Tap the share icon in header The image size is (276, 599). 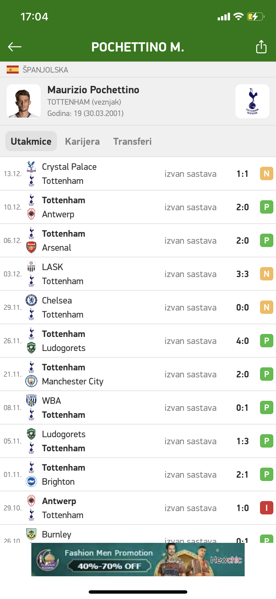[261, 47]
